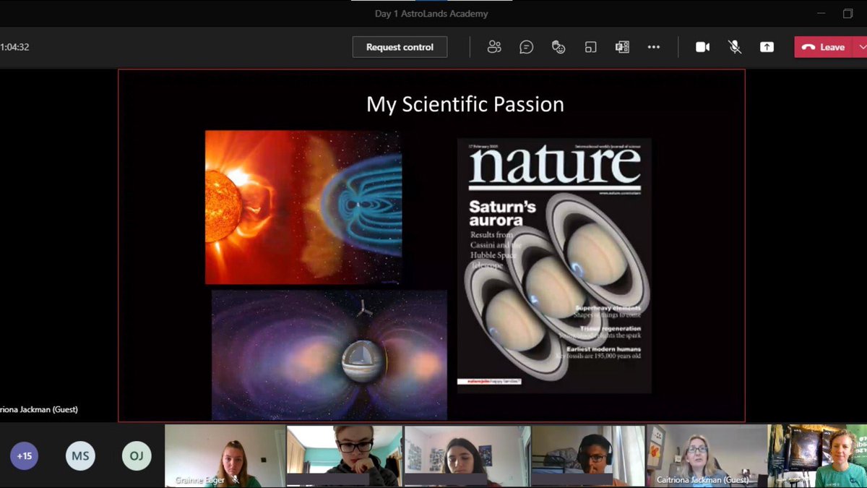The height and width of the screenshot is (488, 867).
Task: Click the Request control button
Action: (400, 47)
